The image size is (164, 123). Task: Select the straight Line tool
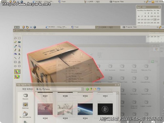(x=15, y=58)
